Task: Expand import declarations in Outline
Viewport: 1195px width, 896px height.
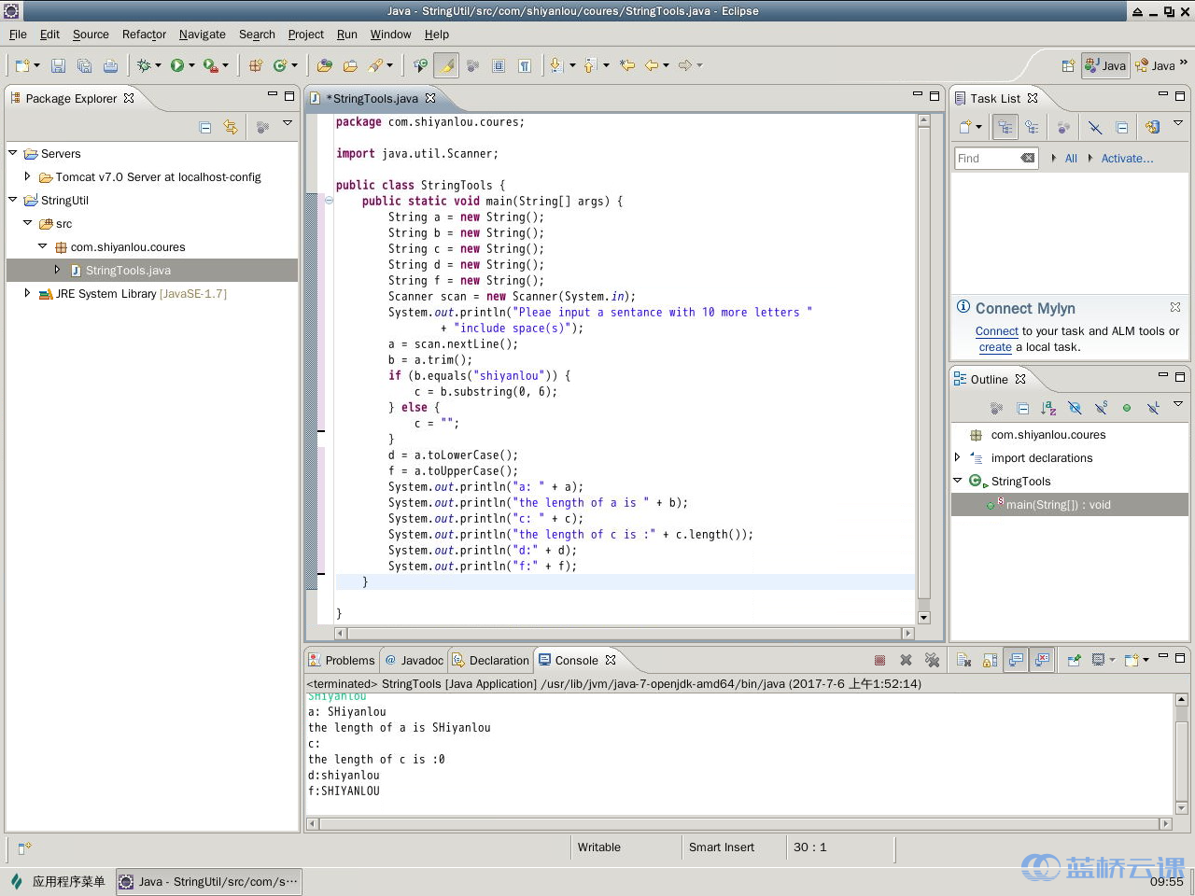Action: coord(957,457)
